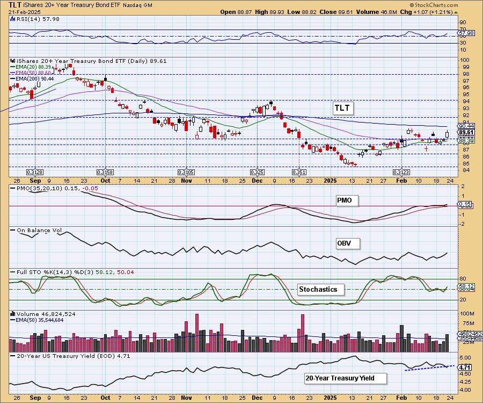Click the EMA(50) 35,544,684 volume legend
The height and width of the screenshot is (403, 483).
pyautogui.click(x=37, y=320)
